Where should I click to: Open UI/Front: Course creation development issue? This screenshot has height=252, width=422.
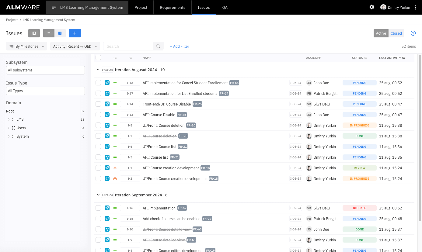175,178
